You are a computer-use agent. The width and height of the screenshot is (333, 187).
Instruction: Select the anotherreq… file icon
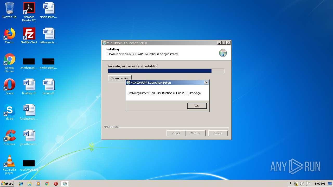pos(29,64)
